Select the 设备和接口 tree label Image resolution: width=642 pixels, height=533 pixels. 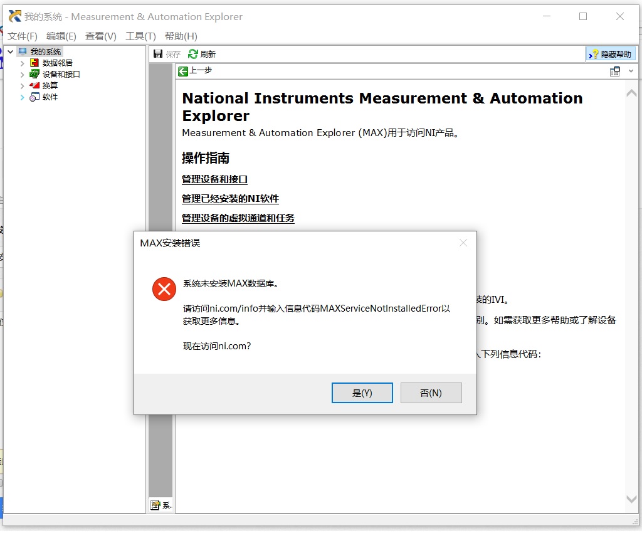(61, 74)
